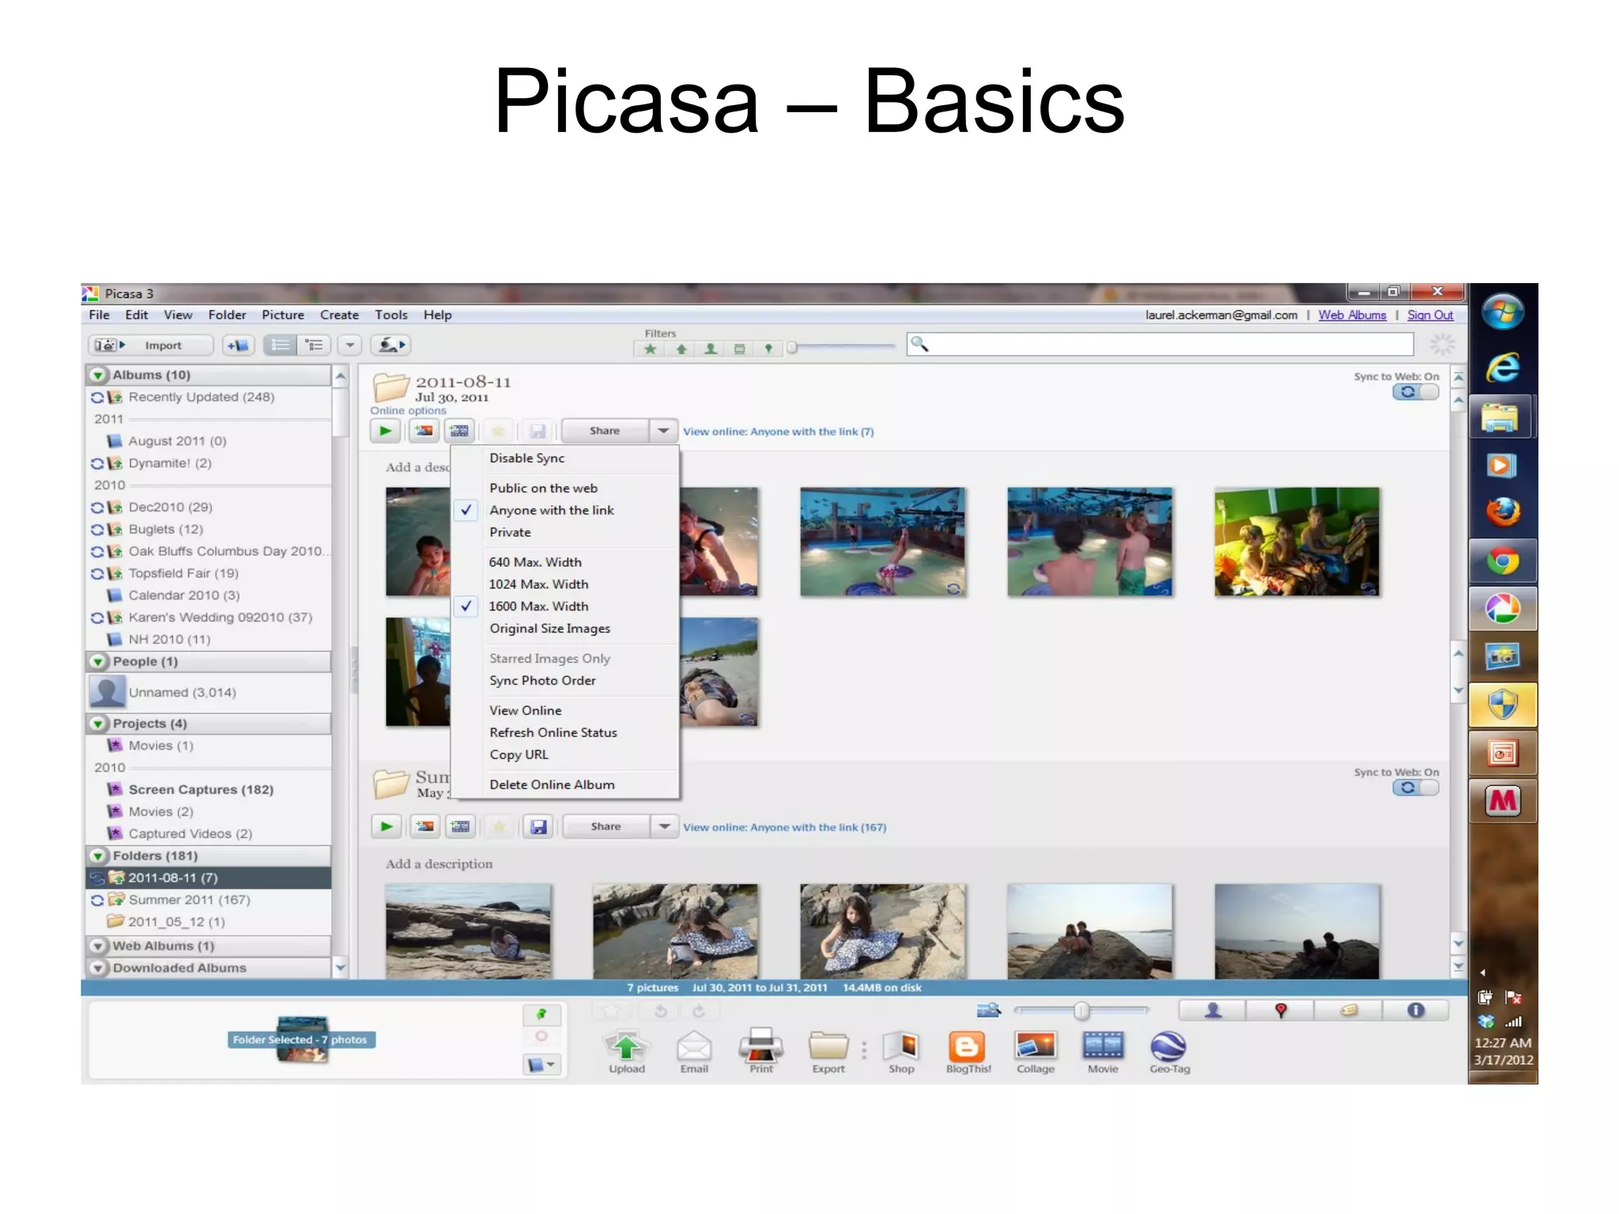The height and width of the screenshot is (1214, 1619).
Task: Collapse the Folders (181) section
Action: [98, 856]
